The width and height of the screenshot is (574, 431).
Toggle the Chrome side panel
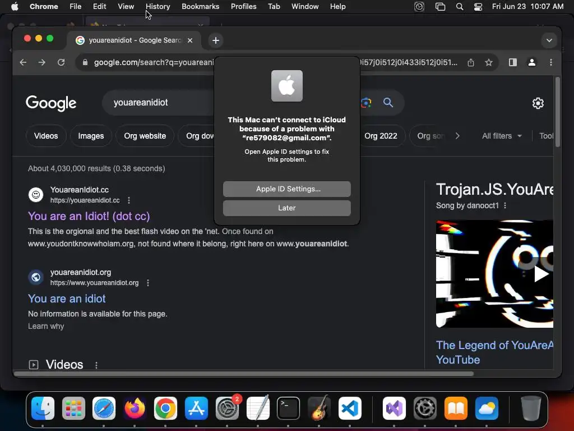coord(513,62)
